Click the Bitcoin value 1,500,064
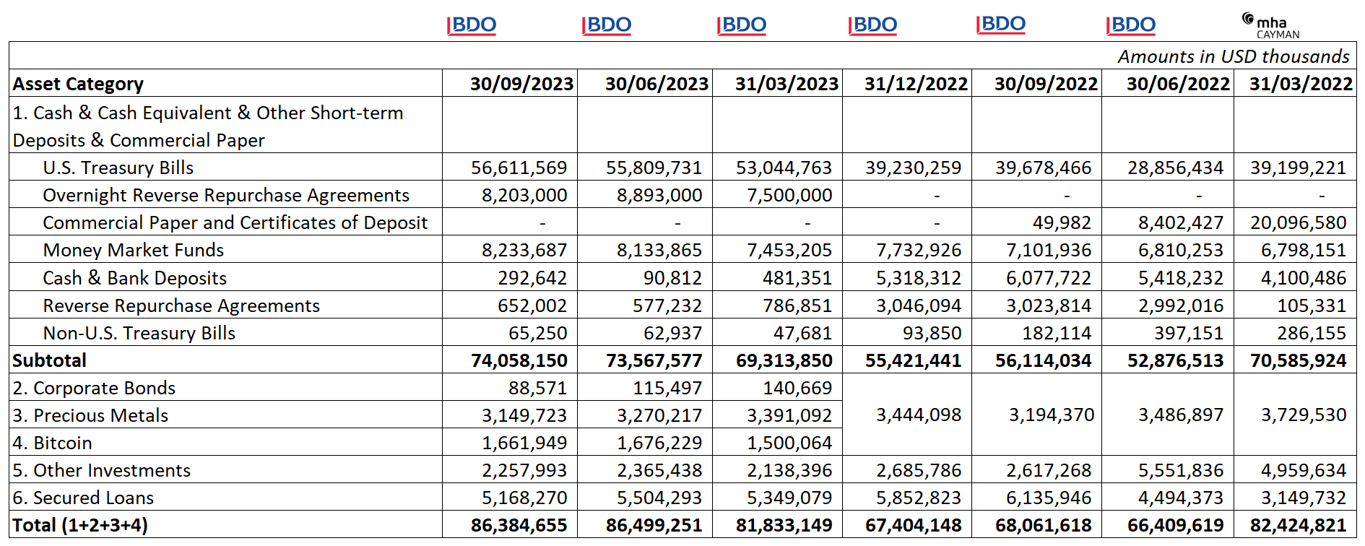The image size is (1365, 546). [789, 443]
